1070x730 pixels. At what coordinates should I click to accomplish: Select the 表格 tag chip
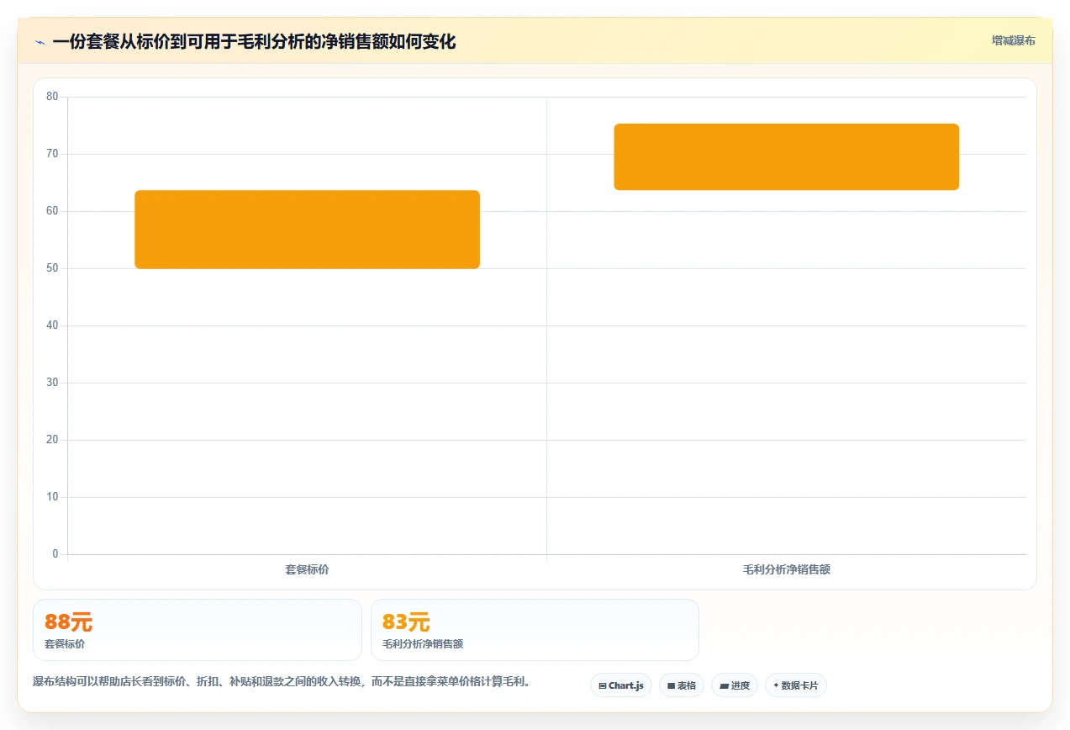[x=681, y=685]
